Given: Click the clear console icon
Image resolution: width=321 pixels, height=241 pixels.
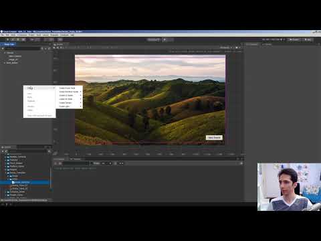Looking at the screenshot, I should tap(56, 163).
